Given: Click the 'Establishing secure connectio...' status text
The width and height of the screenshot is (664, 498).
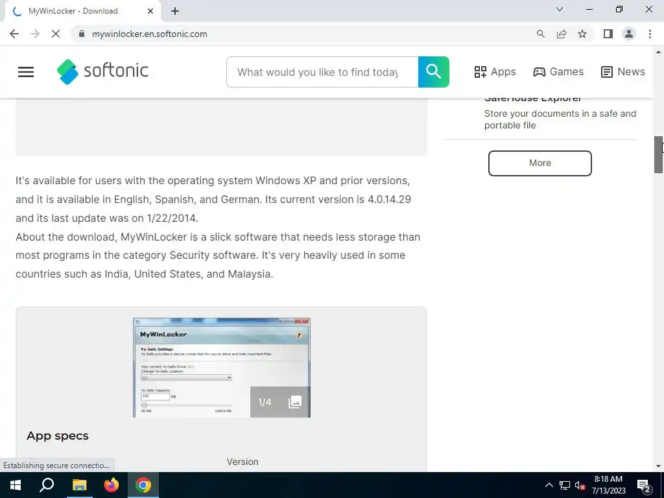Looking at the screenshot, I should pos(56,466).
